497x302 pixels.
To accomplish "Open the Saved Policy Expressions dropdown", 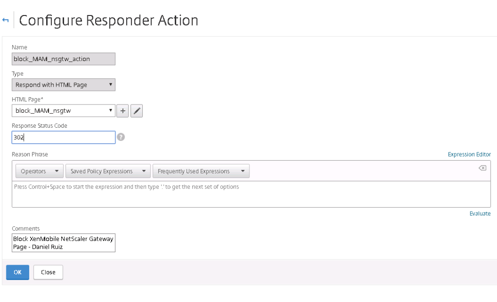I will click(x=108, y=171).
